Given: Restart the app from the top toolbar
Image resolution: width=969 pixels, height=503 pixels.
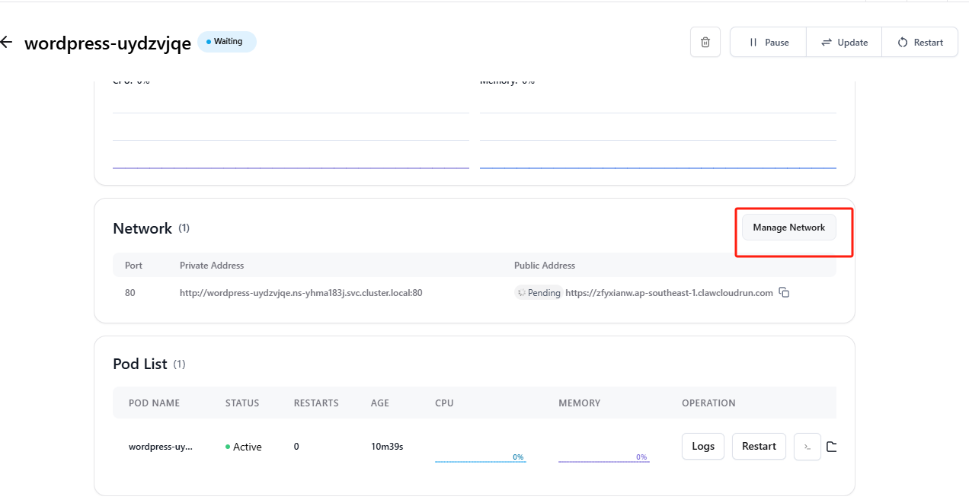Looking at the screenshot, I should click(919, 43).
